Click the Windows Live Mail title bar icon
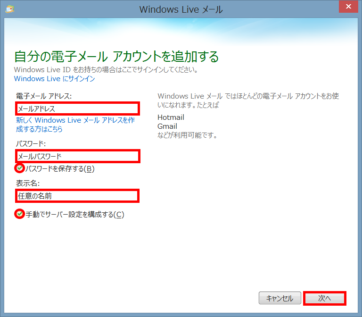This screenshot has width=362, height=317. click(x=9, y=9)
